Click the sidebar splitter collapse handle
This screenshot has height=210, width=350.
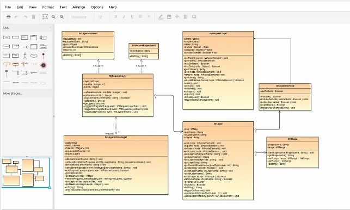pos(53,116)
